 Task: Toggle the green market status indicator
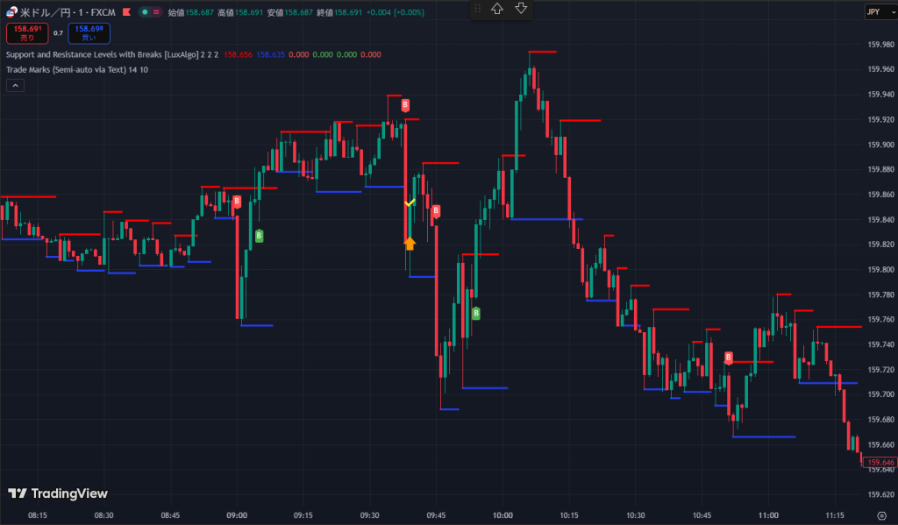pos(144,12)
